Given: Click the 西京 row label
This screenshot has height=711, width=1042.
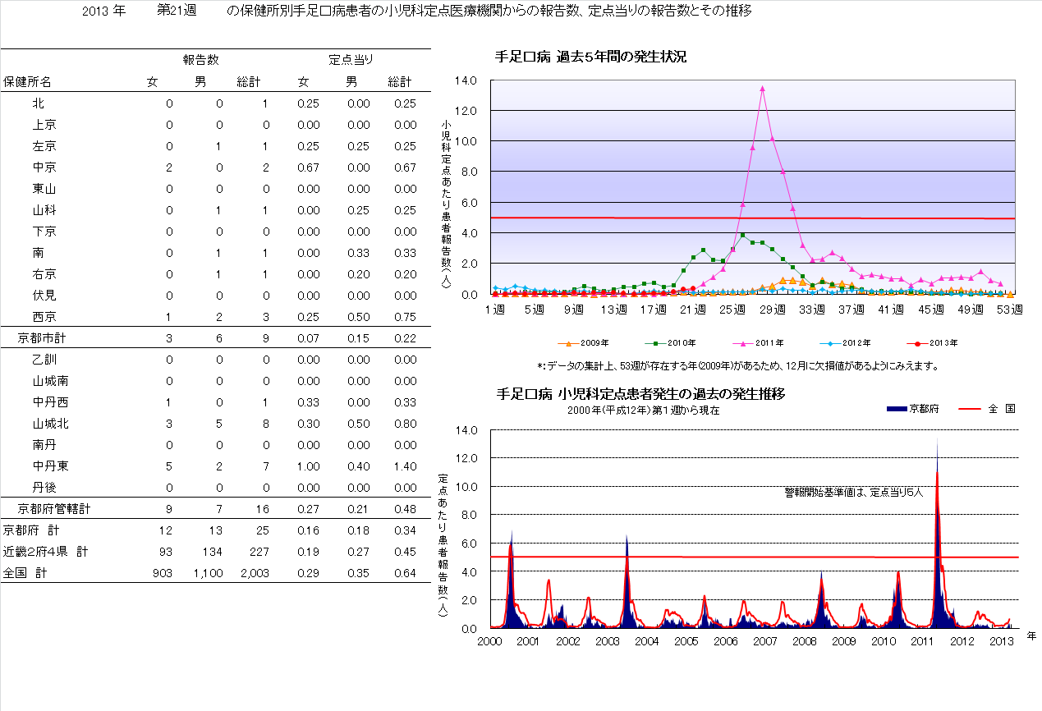Looking at the screenshot, I should [x=44, y=317].
